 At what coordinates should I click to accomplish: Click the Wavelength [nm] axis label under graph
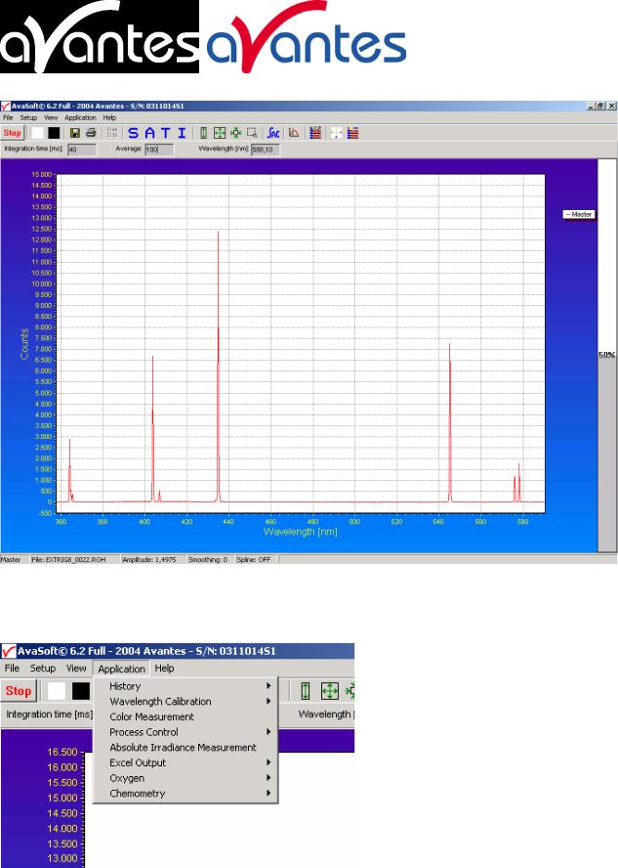[x=300, y=532]
